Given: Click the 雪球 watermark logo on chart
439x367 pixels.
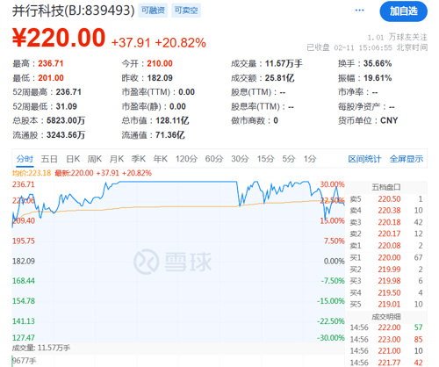Looking at the screenshot, I should (172, 262).
